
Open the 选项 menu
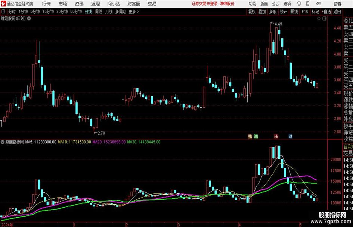[x=287, y=4]
